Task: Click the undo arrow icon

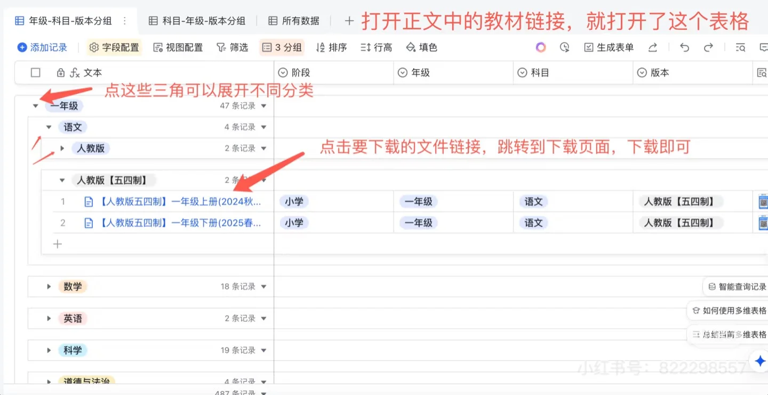Action: (x=685, y=47)
